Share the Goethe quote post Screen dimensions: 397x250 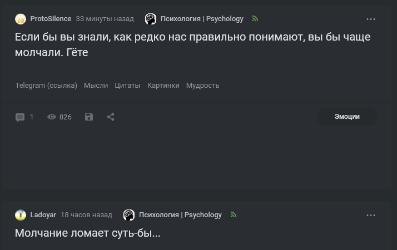click(111, 117)
